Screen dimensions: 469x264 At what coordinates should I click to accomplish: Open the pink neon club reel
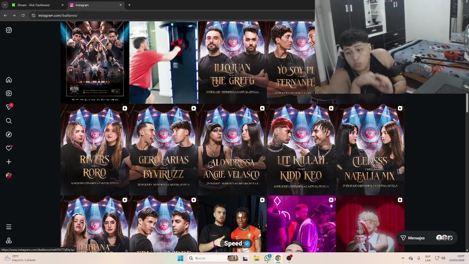click(x=301, y=224)
